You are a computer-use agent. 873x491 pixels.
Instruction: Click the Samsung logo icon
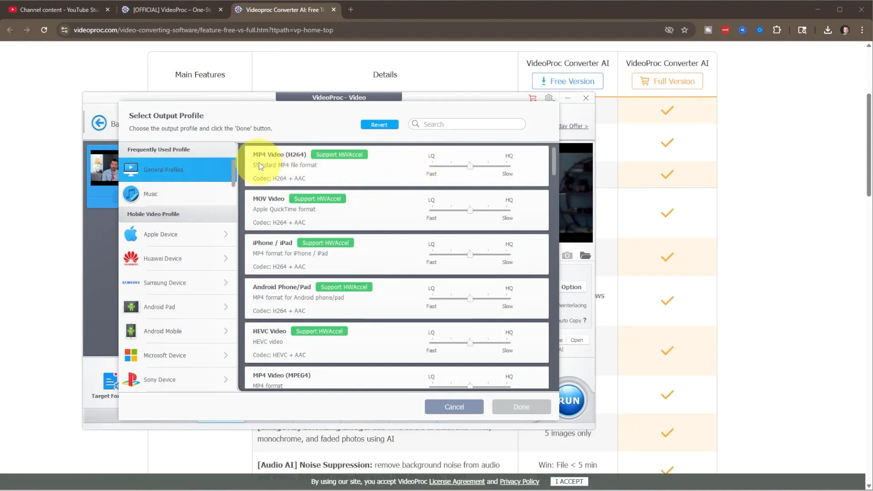(131, 282)
